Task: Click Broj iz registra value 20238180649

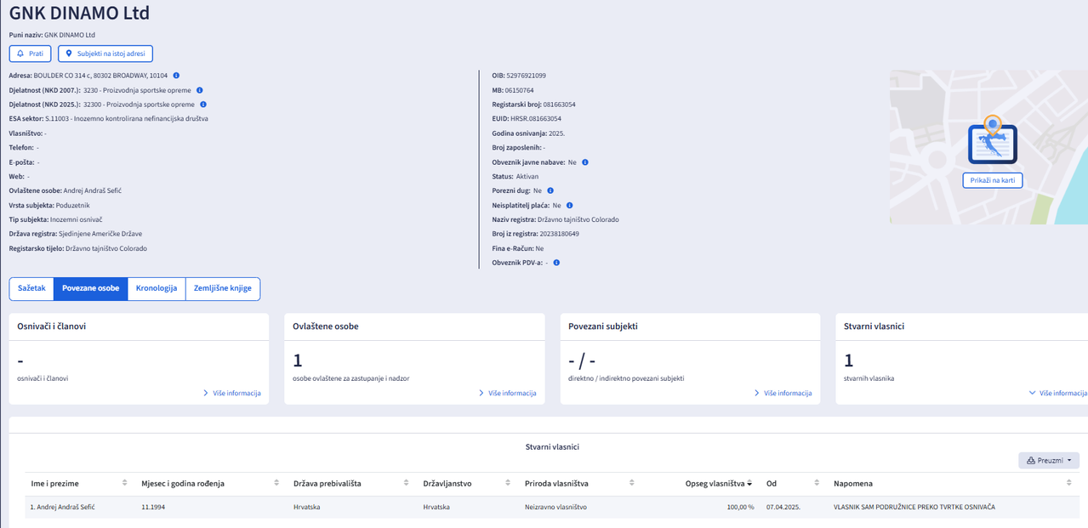Action: pyautogui.click(x=560, y=234)
